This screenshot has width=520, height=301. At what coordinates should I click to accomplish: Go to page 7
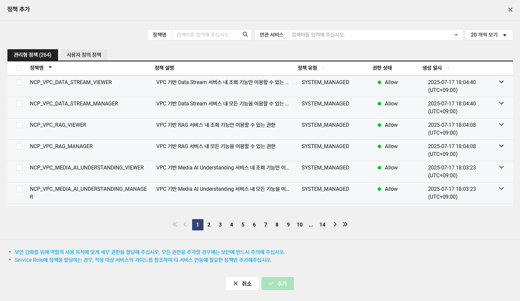[265, 225]
